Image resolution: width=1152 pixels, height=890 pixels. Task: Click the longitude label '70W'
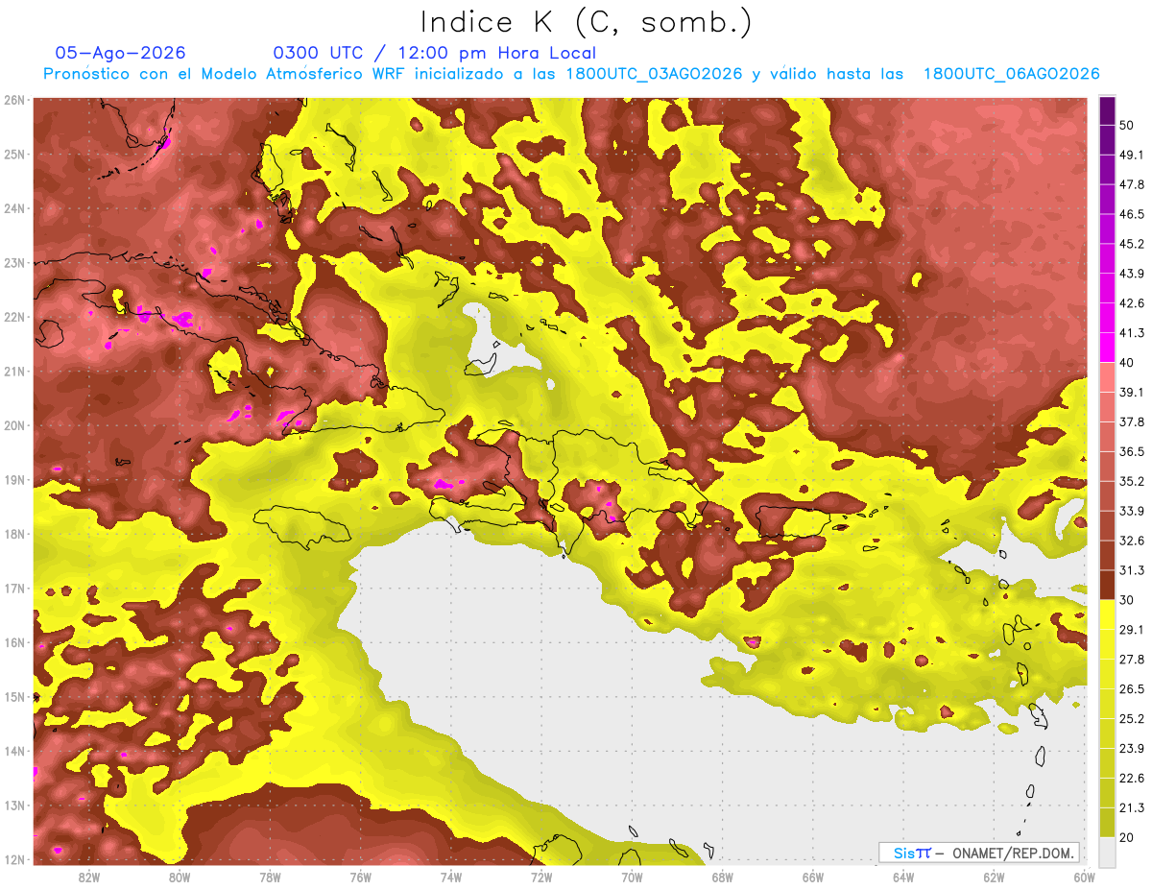click(x=632, y=877)
